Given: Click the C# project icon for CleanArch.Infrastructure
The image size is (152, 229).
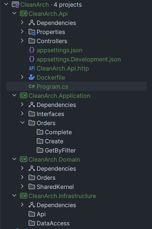Looking at the screenshot, I should [x=24, y=196].
